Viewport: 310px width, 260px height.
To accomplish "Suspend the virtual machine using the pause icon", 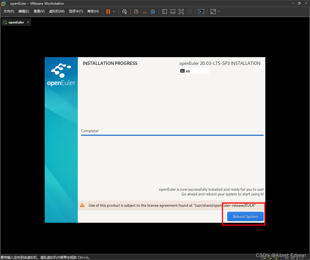I will [x=108, y=12].
